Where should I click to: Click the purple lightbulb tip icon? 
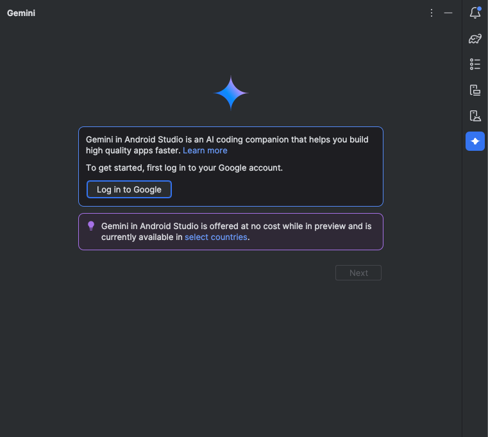click(x=91, y=226)
